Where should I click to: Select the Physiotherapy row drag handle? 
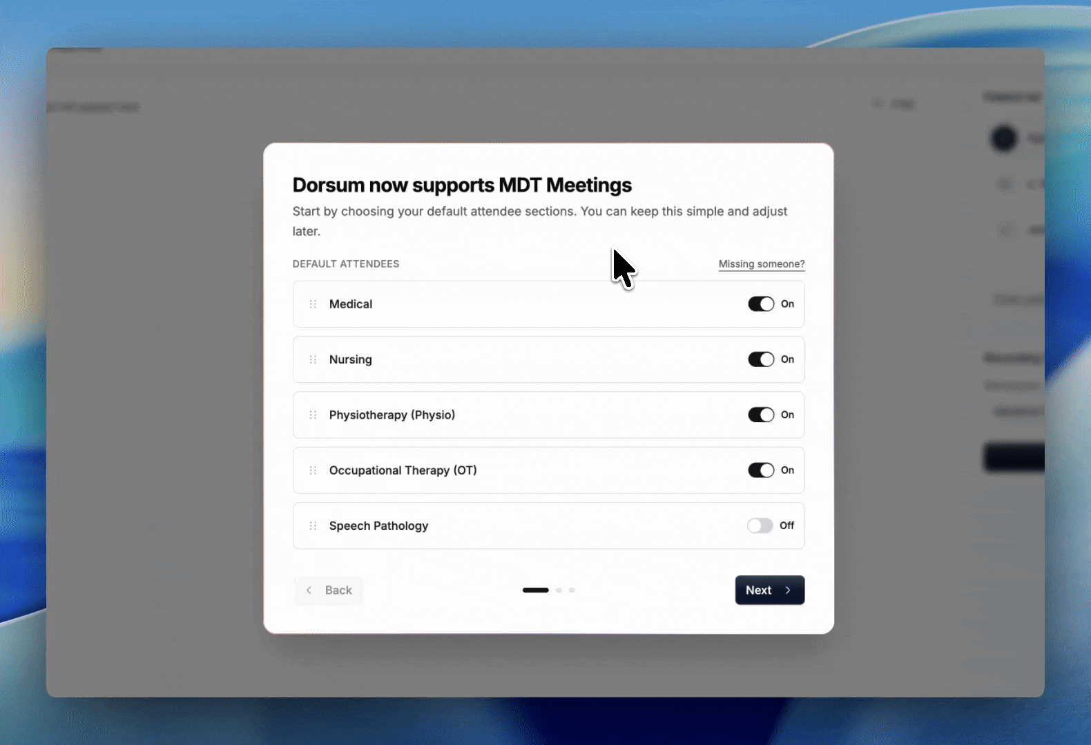click(313, 415)
